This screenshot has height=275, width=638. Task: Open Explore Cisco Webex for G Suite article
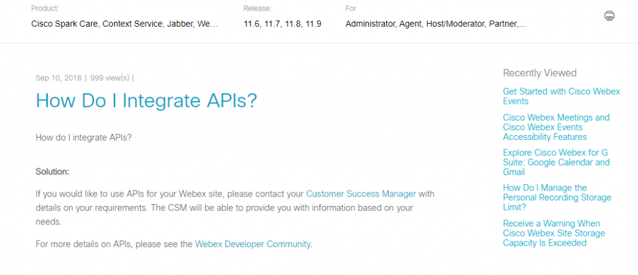(x=556, y=162)
